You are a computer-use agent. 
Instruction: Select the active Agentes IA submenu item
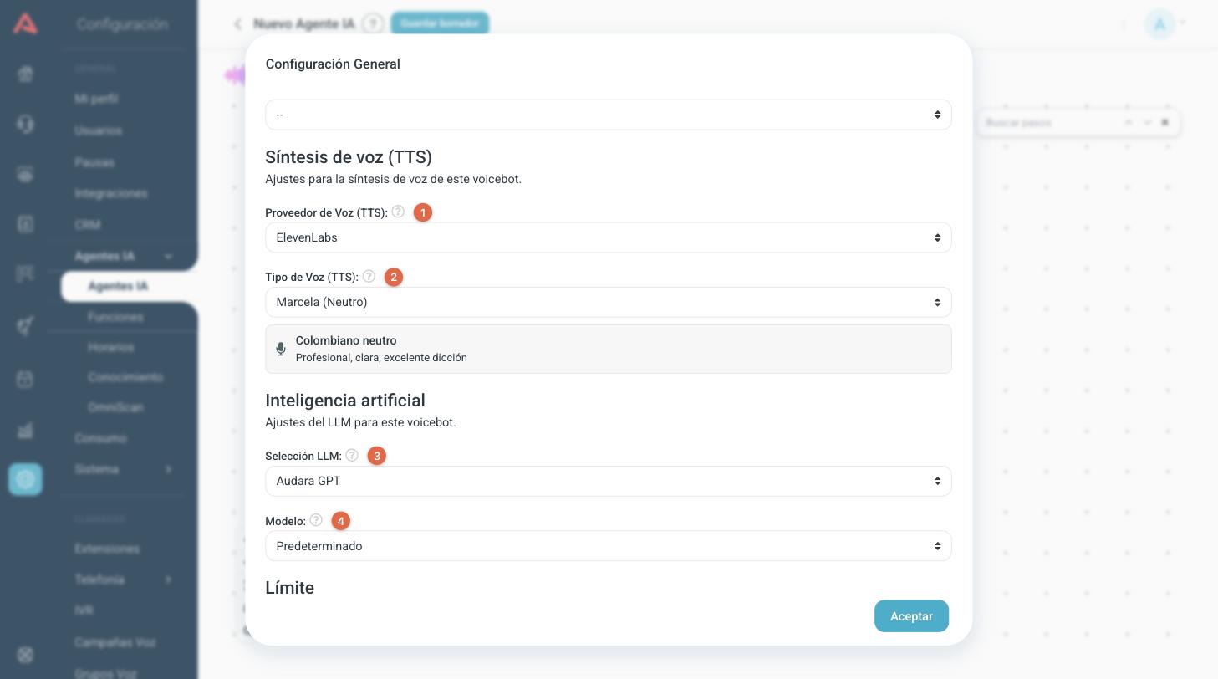click(118, 286)
